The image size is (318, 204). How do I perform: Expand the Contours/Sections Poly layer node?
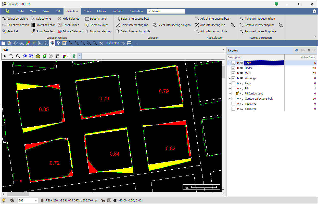pos(229,99)
